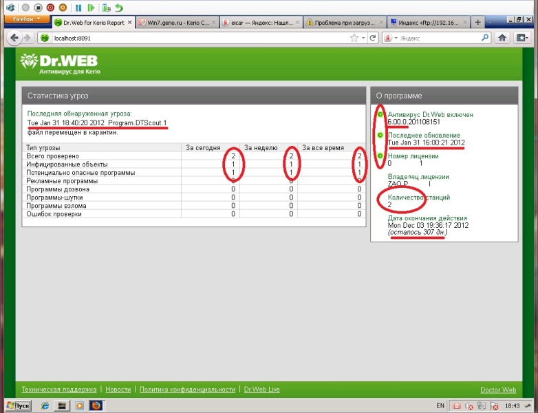
Task: Click the За все время column header
Action: coord(323,147)
